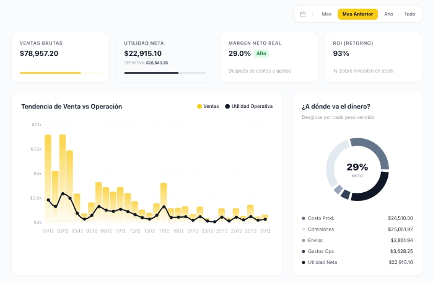
Task: Click the dark Utilidad Neta progress bar
Action: (x=151, y=73)
